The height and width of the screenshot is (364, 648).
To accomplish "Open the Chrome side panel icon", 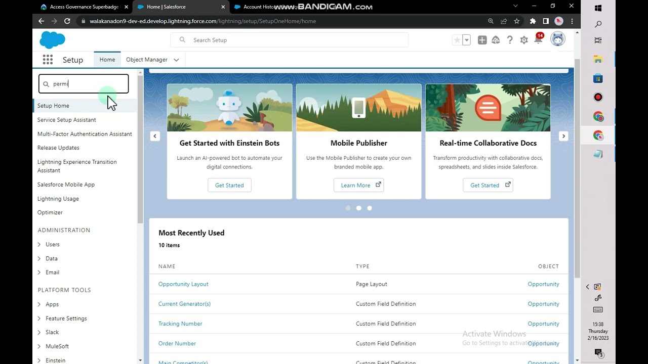I will coord(546,21).
